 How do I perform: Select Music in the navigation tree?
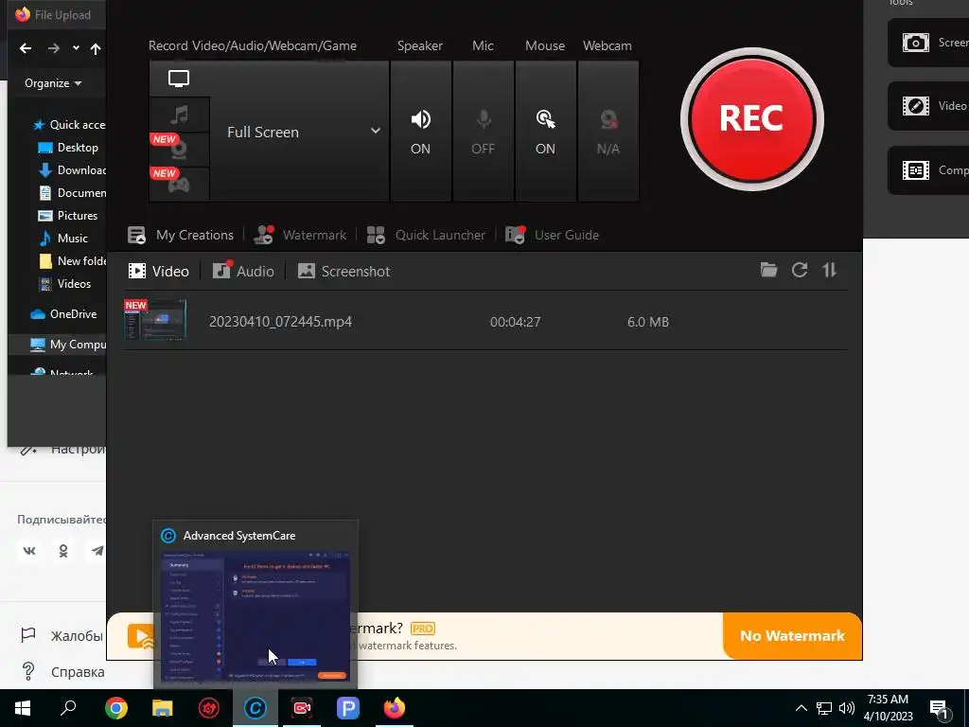63,238
